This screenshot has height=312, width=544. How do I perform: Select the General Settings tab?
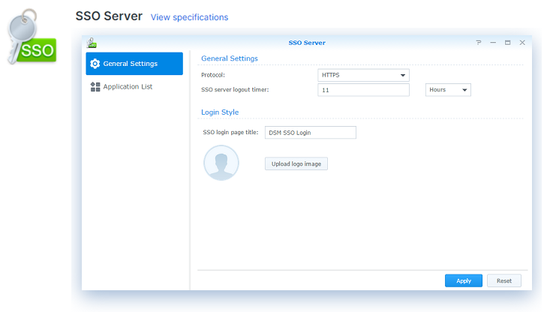pyautogui.click(x=134, y=64)
